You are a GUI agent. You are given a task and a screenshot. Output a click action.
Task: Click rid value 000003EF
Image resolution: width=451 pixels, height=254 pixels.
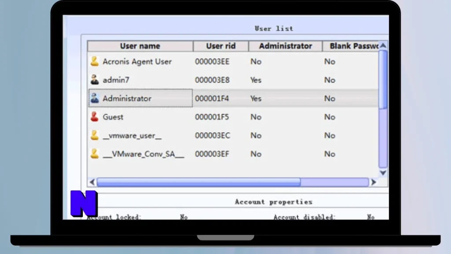tap(212, 154)
